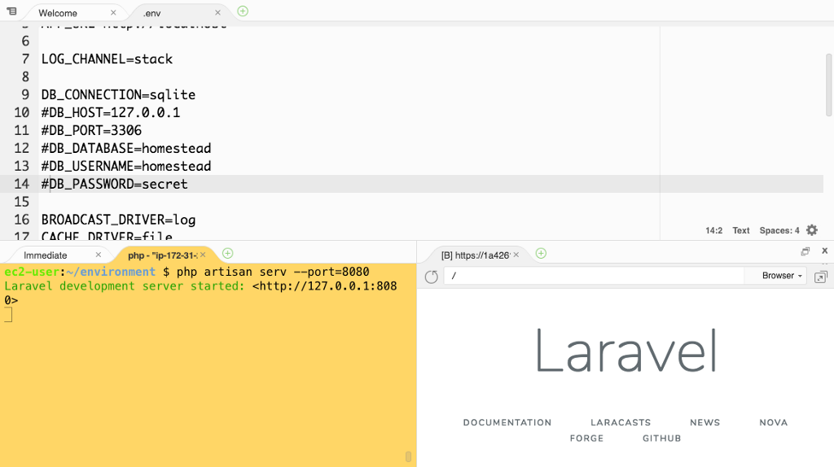
Task: Click the green plus next to .env tab
Action: 243,11
